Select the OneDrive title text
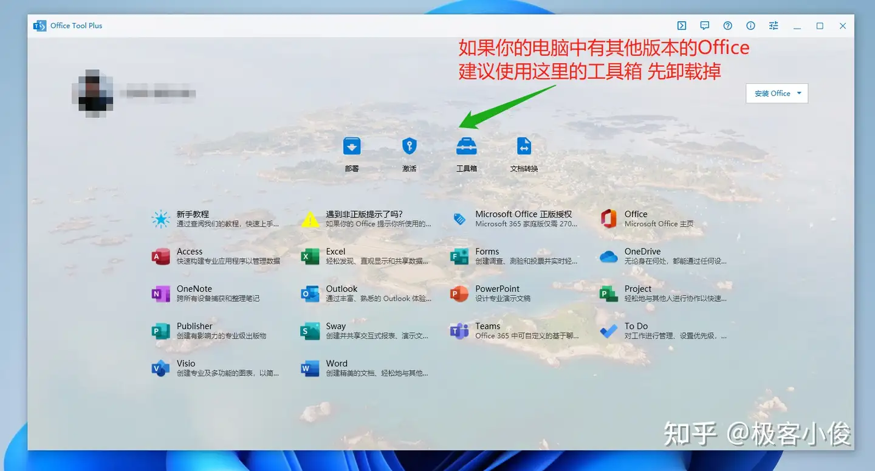 tap(642, 252)
